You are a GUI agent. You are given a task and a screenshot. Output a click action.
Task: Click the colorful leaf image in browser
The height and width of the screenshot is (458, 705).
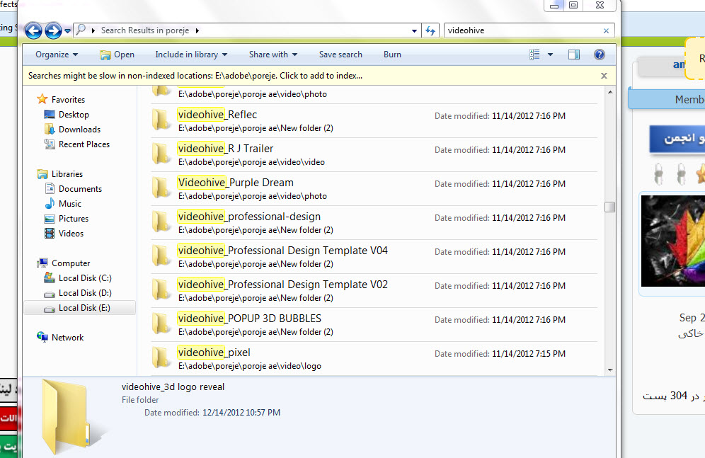pyautogui.click(x=673, y=241)
